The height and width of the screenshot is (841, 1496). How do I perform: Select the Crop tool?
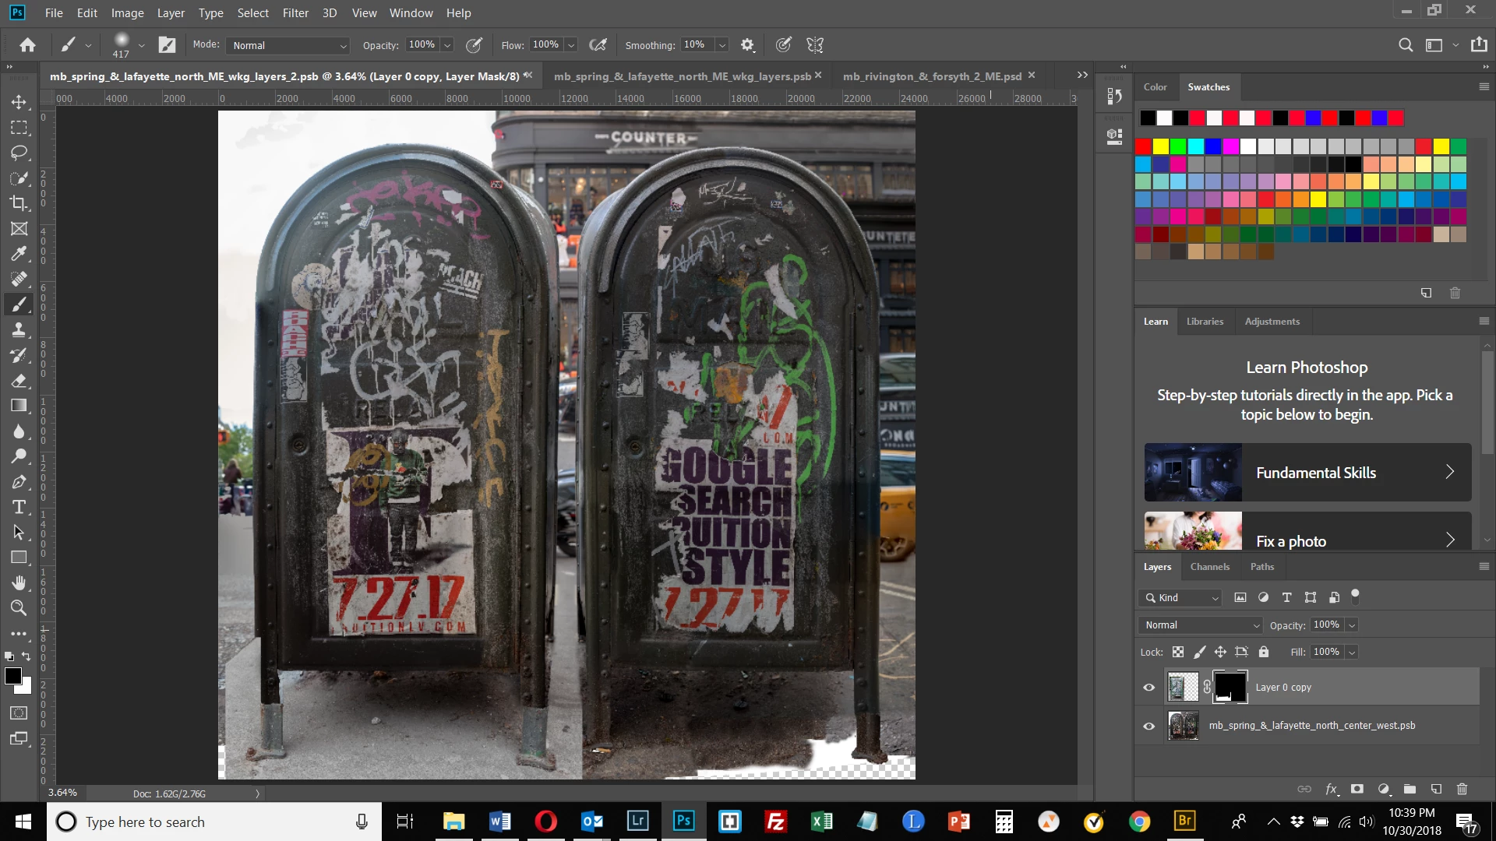[19, 203]
